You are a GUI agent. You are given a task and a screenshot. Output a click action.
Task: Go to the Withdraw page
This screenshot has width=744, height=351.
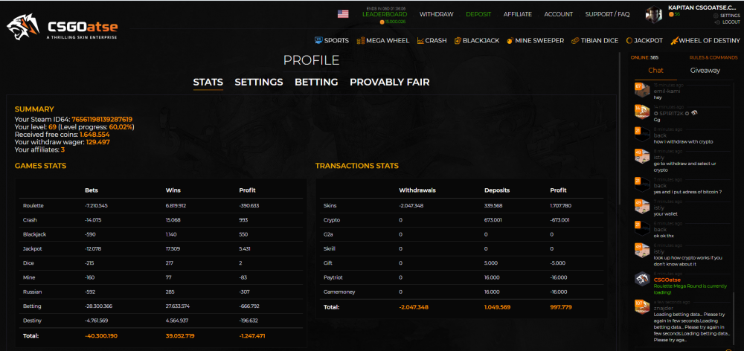point(436,14)
